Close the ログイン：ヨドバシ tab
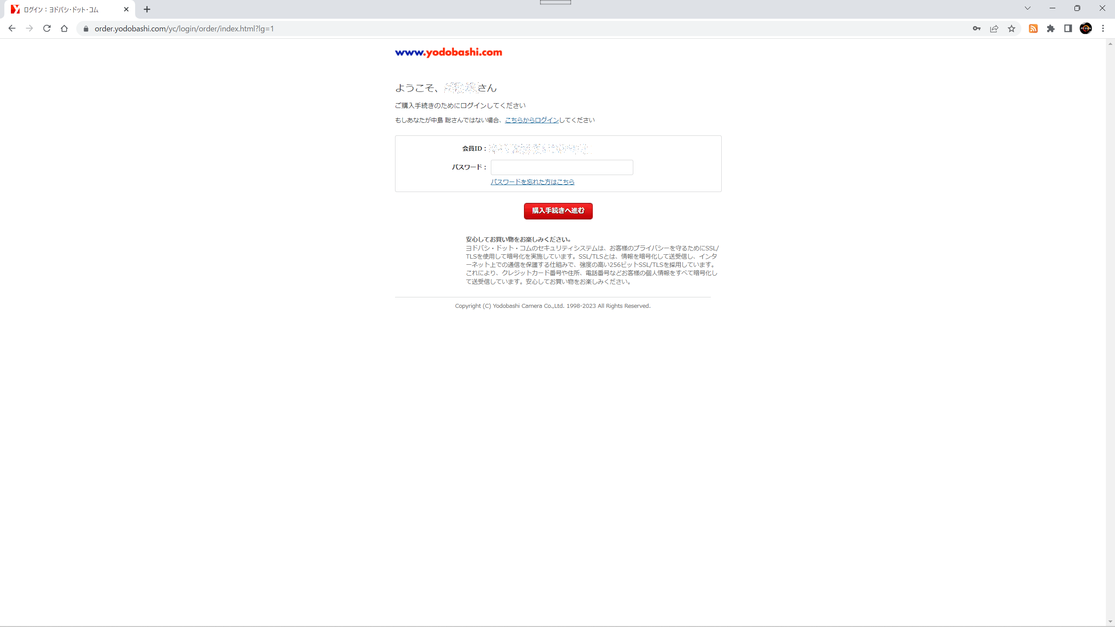Viewport: 1115px width, 627px height. coord(126,9)
